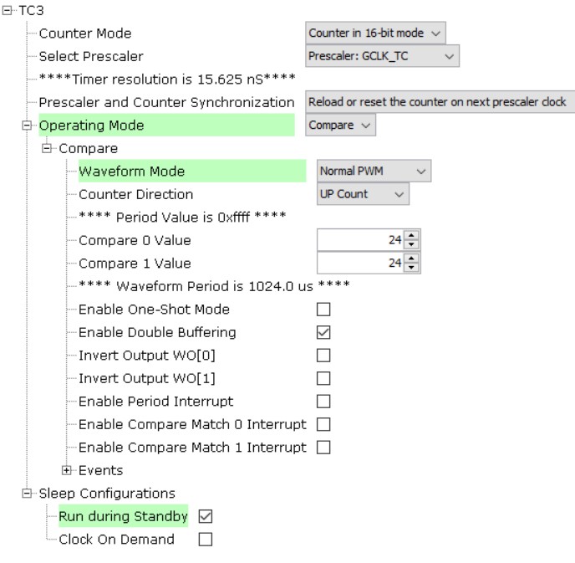
Task: Check Invert Output WO[0]
Action: click(323, 356)
